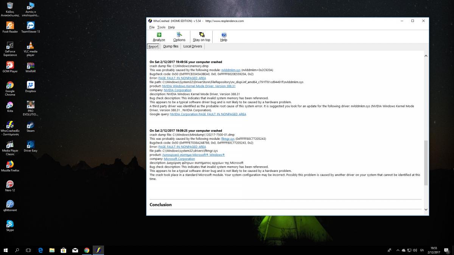
Task: Switch to the Local Drivers tab
Action: point(193,46)
